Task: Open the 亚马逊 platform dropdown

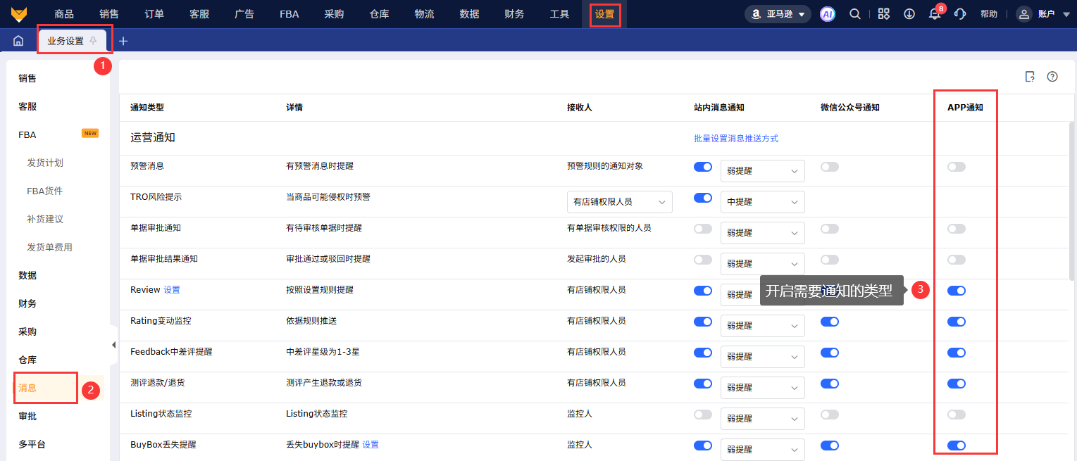Action: point(778,14)
